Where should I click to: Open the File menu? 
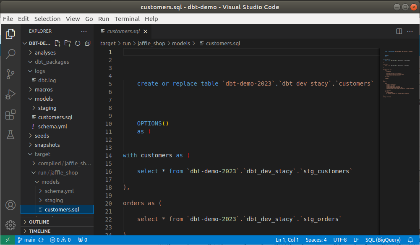coord(8,19)
